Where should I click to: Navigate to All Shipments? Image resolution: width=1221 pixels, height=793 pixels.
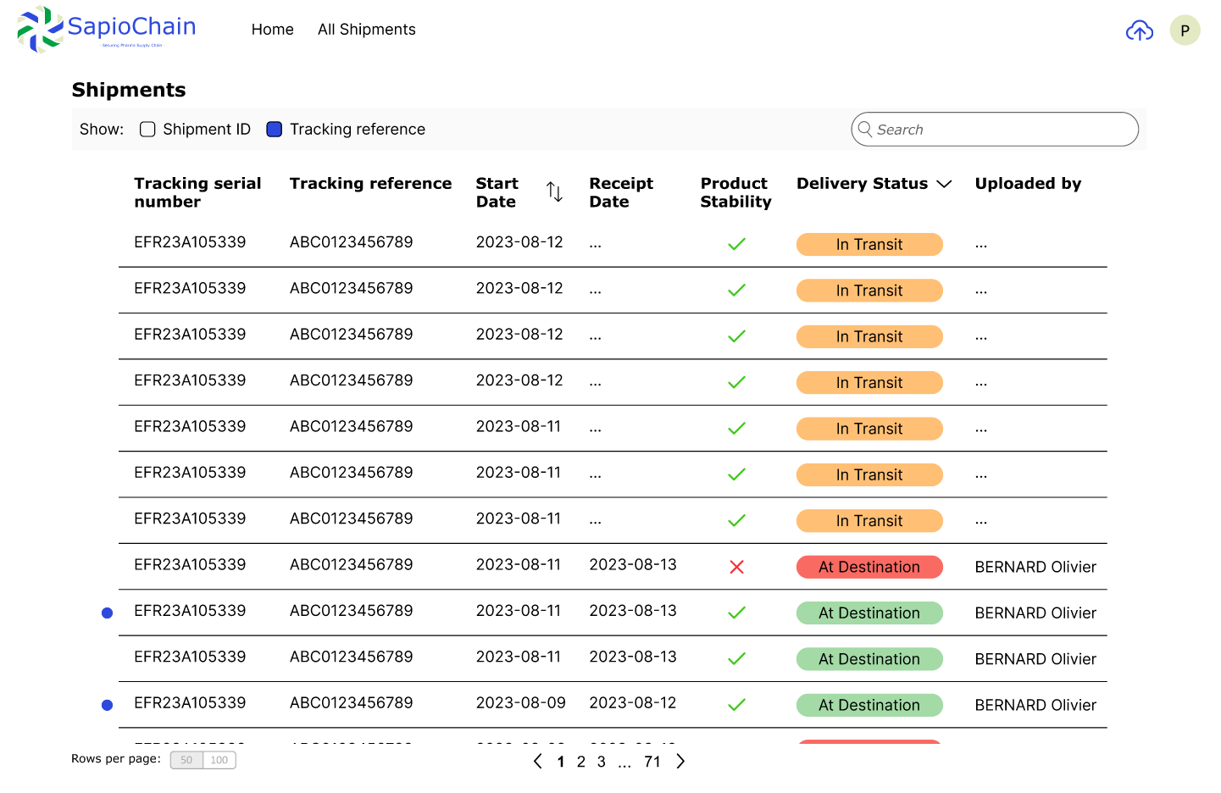pos(366,30)
